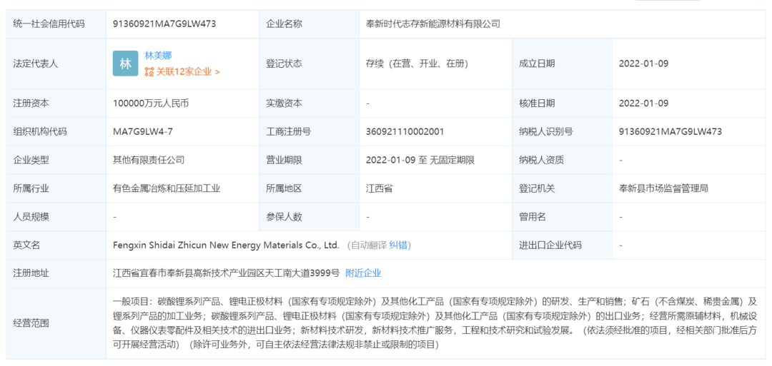Click the 营业期限 label

(284, 160)
